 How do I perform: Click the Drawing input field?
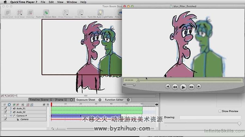point(210,117)
